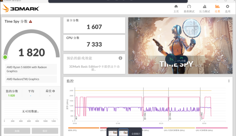The width and height of the screenshot is (236, 136).
Task: Open the 压力测试 stress tests section
Action: click(205, 9)
